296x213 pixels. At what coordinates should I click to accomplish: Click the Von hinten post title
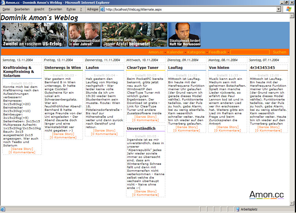[219, 67]
